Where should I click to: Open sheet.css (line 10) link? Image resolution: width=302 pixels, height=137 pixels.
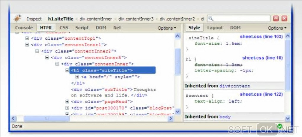click(x=263, y=58)
